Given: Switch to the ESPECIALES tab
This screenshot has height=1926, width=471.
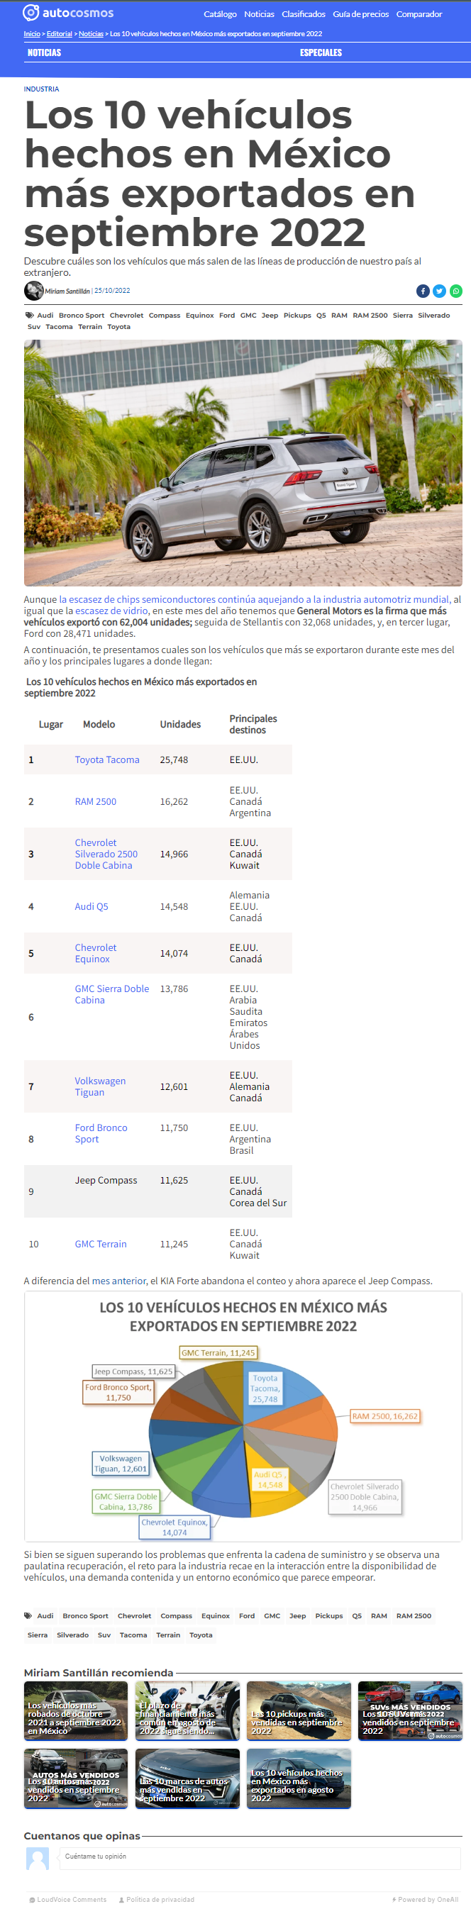Looking at the screenshot, I should [321, 53].
